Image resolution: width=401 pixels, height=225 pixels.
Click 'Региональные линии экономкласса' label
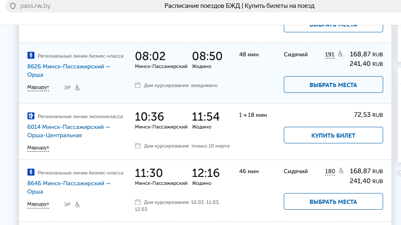(x=80, y=116)
